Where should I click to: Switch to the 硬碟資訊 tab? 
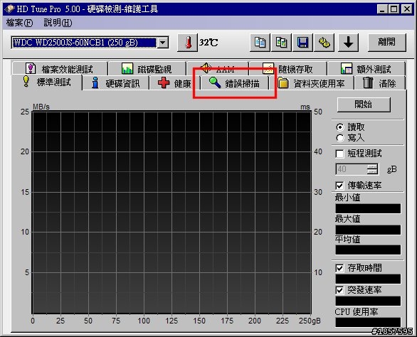[115, 83]
